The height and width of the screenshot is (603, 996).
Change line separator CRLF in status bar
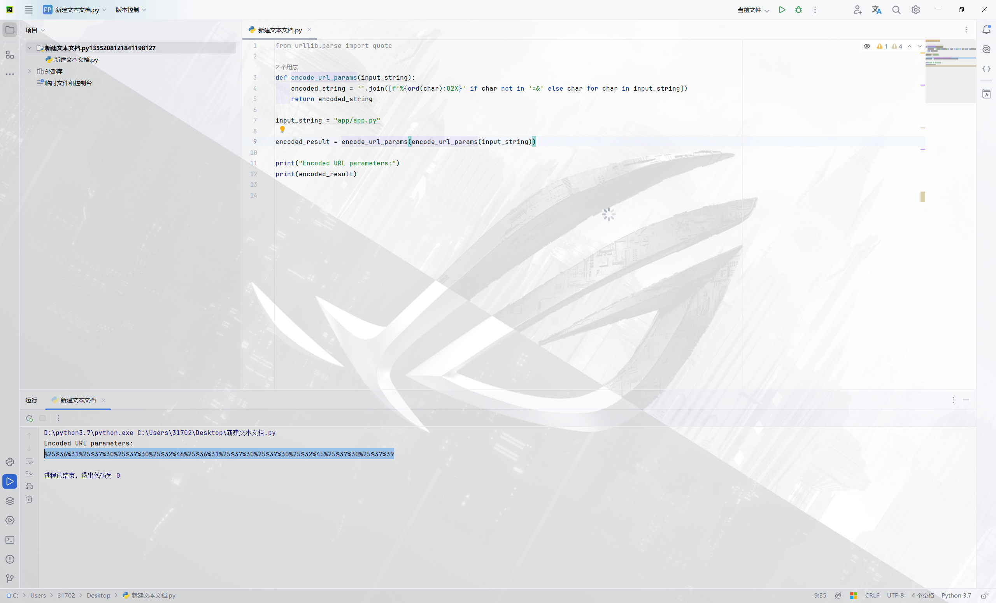click(x=872, y=595)
